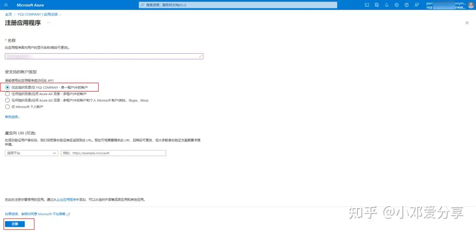Open directories and subscriptions filter icon
Image resolution: width=476 pixels, height=232 pixels.
(377, 5)
